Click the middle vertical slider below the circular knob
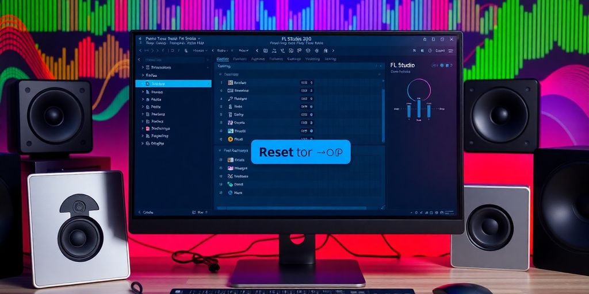589x294 pixels. (419, 109)
